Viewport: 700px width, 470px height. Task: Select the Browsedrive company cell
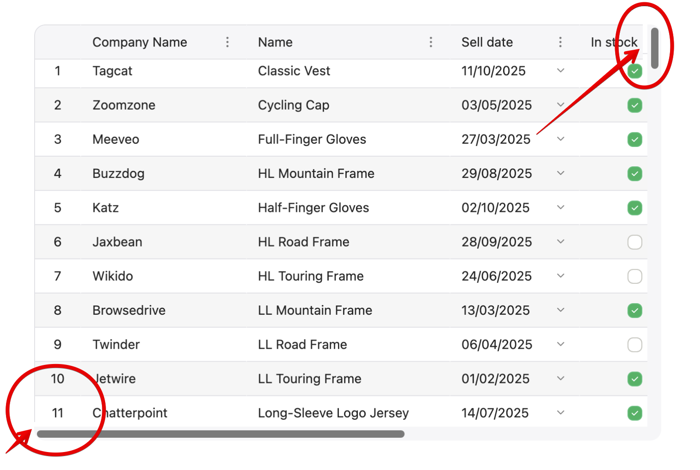click(x=164, y=310)
